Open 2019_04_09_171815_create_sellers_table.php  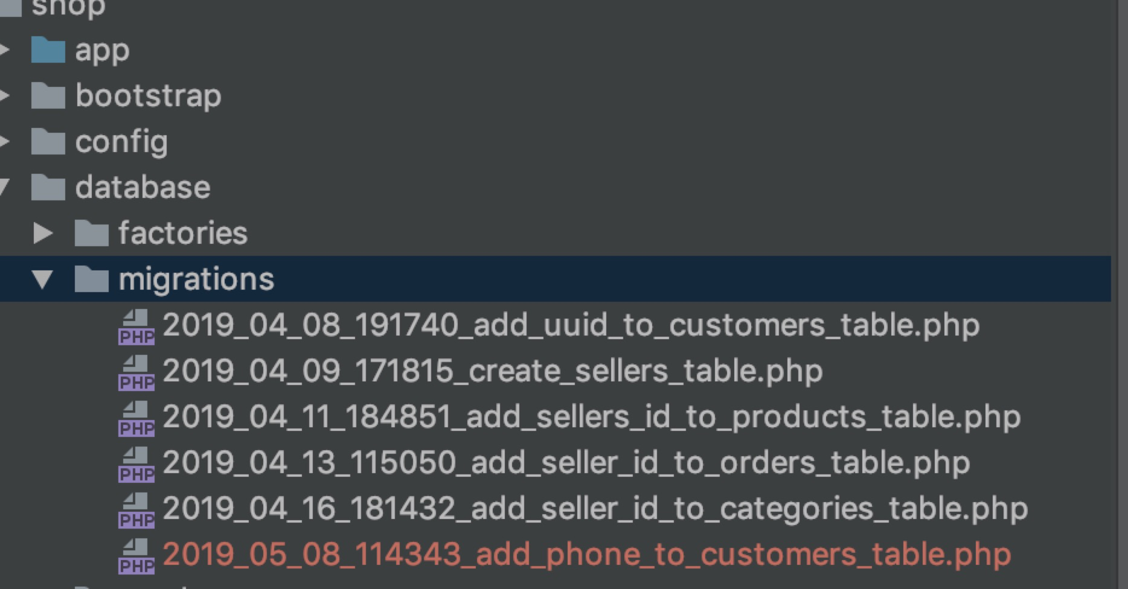489,372
